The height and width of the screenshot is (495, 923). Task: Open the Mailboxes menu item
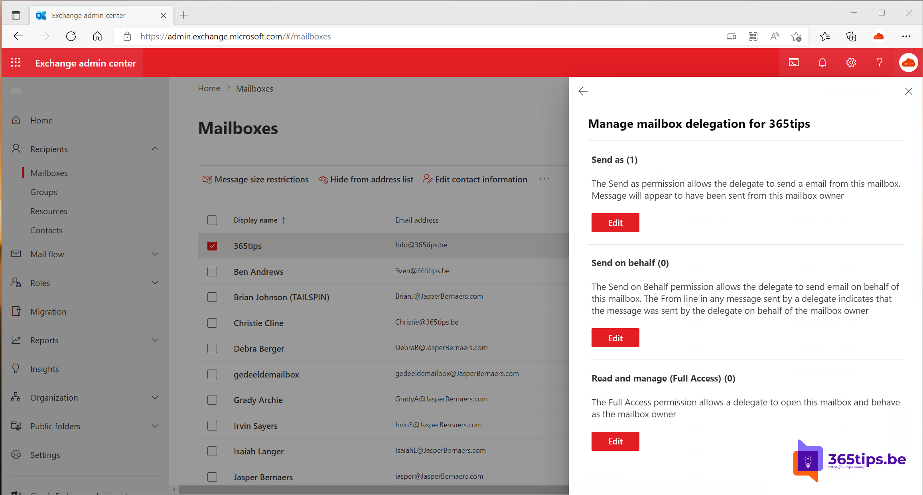coord(49,172)
